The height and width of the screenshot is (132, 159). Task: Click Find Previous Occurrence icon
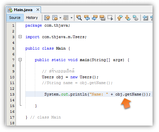87,18
